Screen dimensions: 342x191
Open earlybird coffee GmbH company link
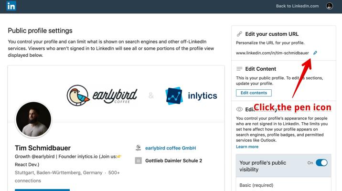coord(171,148)
